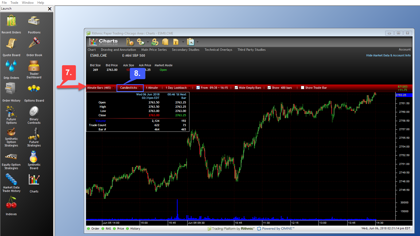
Task: Open the 1 Day Lookback dropdown
Action: pyautogui.click(x=178, y=88)
